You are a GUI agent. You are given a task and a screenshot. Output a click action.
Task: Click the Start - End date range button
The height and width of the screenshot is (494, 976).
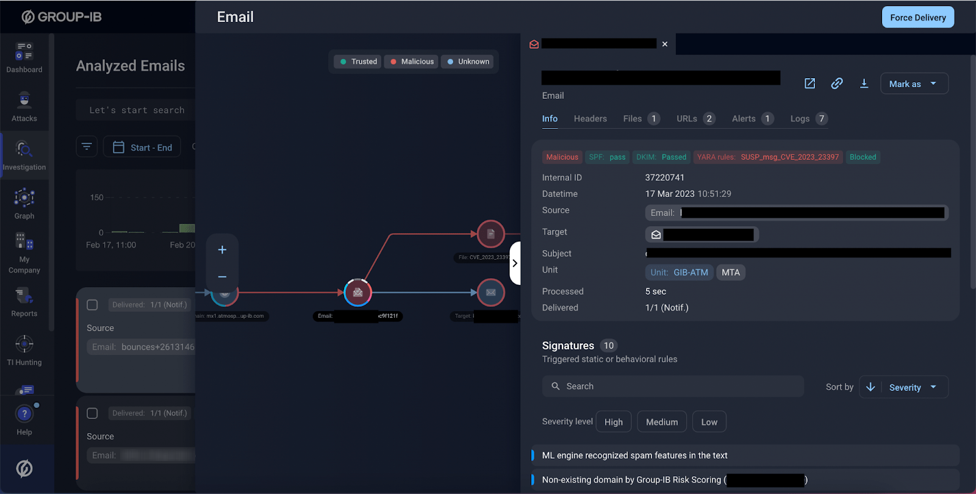coord(142,148)
